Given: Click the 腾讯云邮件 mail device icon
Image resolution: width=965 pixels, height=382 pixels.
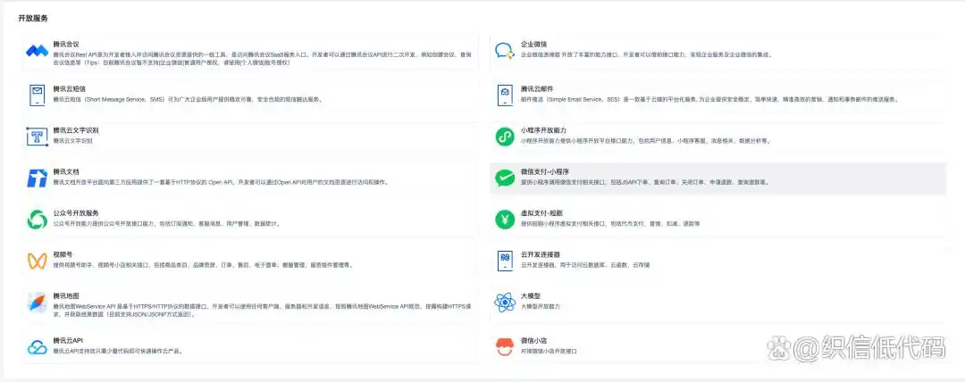Looking at the screenshot, I should (x=505, y=95).
